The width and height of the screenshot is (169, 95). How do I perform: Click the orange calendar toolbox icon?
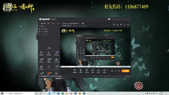(x=49, y=73)
